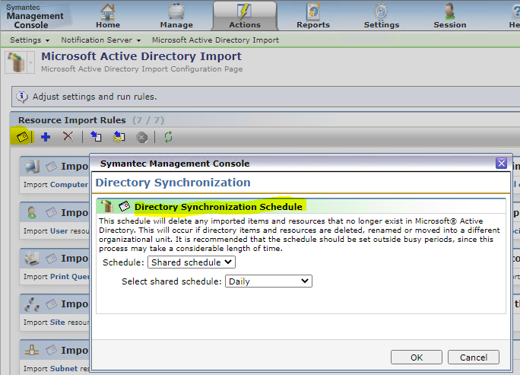The image size is (520, 375).
Task: Open the schedule icon in Resource Import Rules toolbar
Action: point(22,137)
